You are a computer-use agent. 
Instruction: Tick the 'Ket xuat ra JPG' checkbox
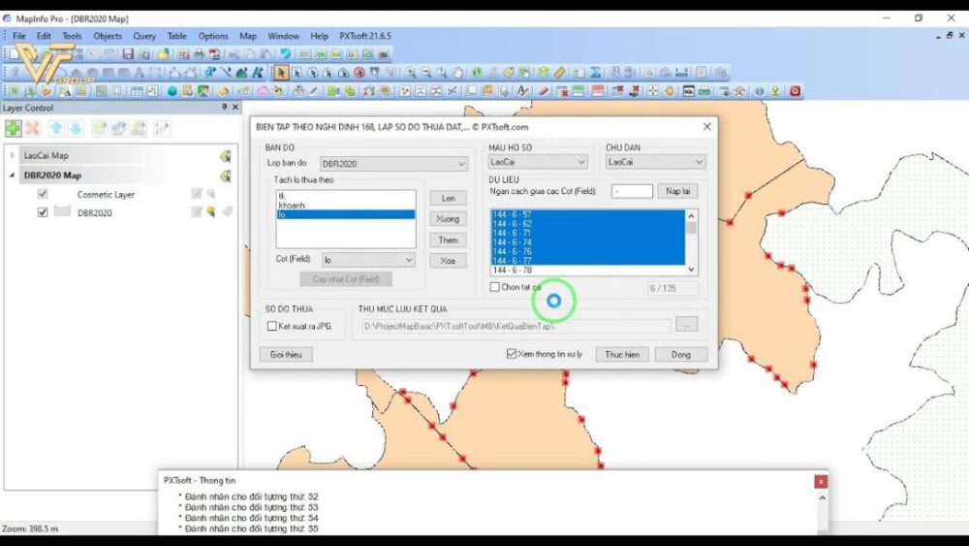tap(272, 326)
